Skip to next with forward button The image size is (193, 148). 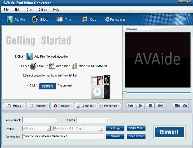tap(160, 106)
